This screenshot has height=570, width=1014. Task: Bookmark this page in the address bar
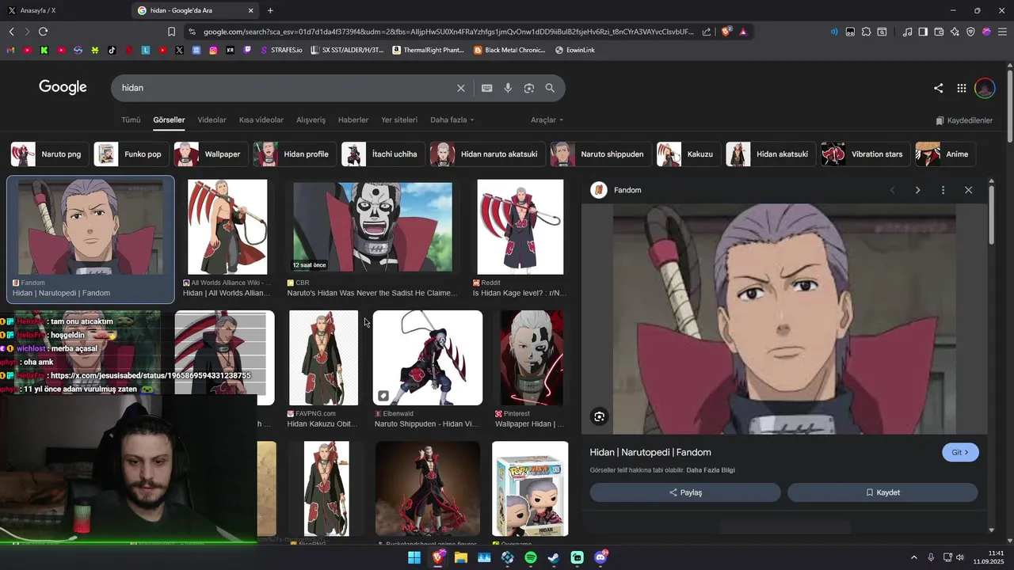[171, 32]
